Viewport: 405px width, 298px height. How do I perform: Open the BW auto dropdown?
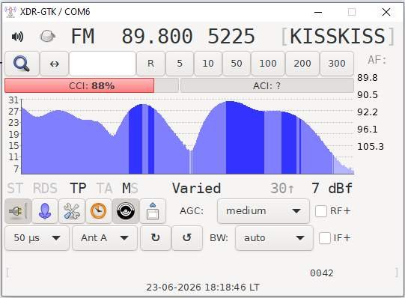[274, 238]
